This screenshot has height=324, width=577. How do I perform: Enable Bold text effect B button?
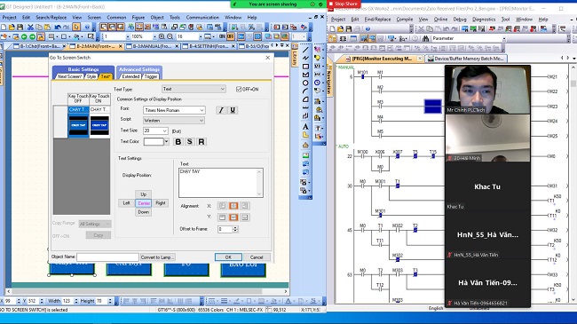pos(178,142)
